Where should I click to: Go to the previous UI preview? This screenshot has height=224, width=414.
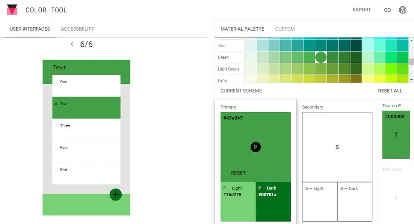click(72, 44)
